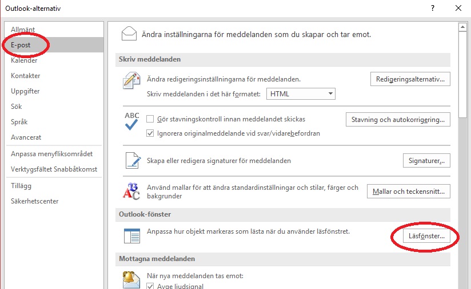The width and height of the screenshot is (471, 289).
Task: Click the Redigeringsalternativ button
Action: [x=409, y=79]
